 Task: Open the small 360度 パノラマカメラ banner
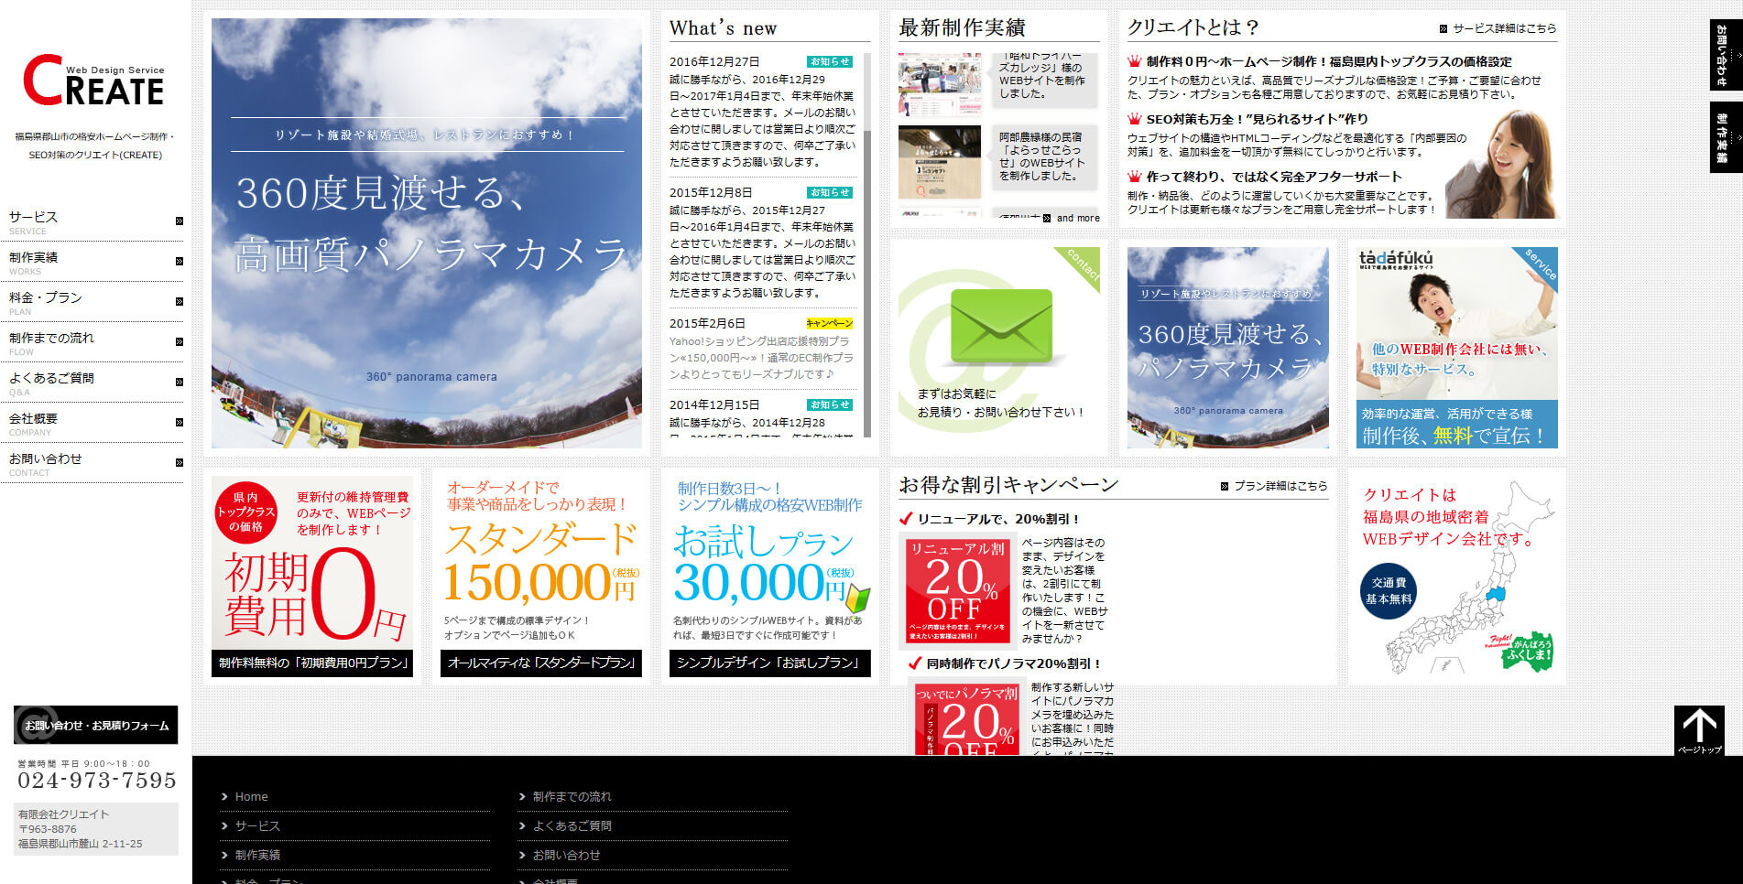pos(1228,348)
